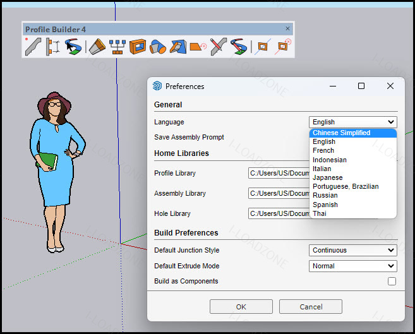Screen dimensions: 415x334
Task: Click the Language label text
Action: click(x=169, y=122)
